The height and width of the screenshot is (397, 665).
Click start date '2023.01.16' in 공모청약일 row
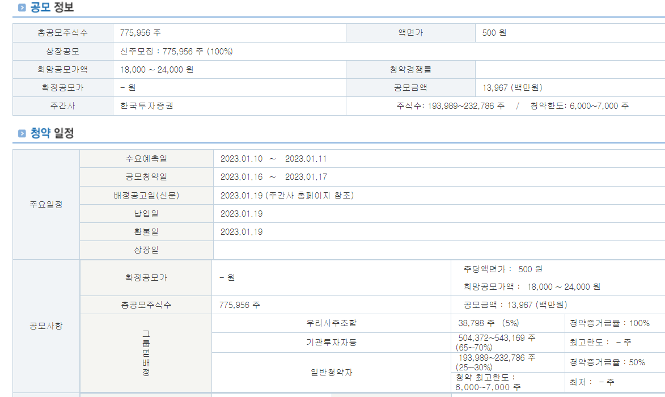pyautogui.click(x=242, y=178)
